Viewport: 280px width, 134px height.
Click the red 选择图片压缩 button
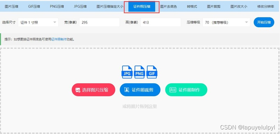[x=93, y=90]
